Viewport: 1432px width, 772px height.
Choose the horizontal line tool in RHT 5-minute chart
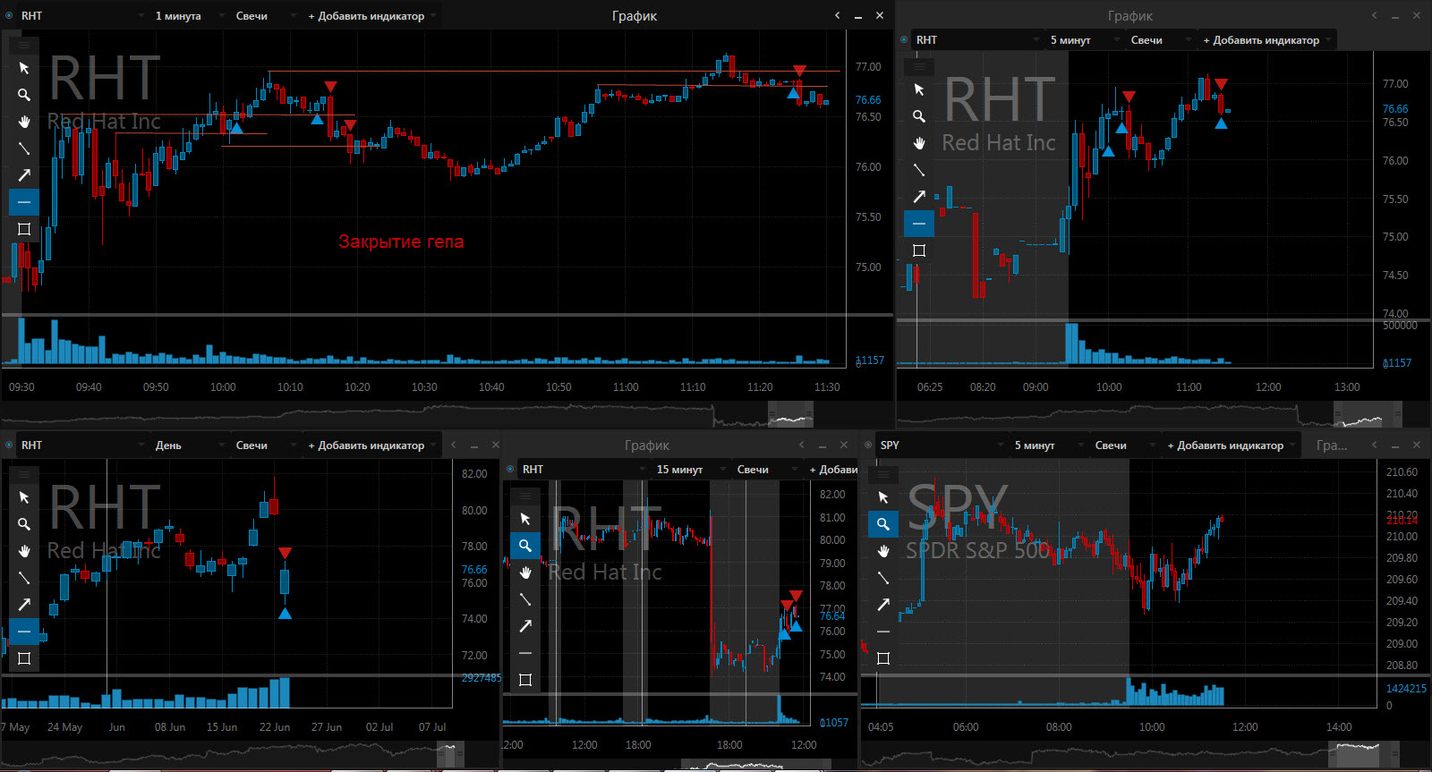click(x=919, y=224)
